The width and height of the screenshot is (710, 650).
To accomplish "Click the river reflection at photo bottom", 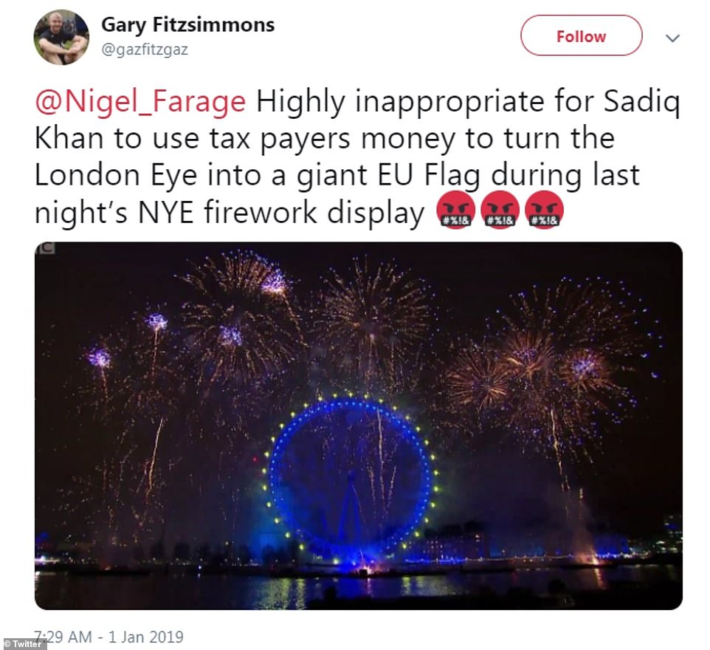I will 359,589.
